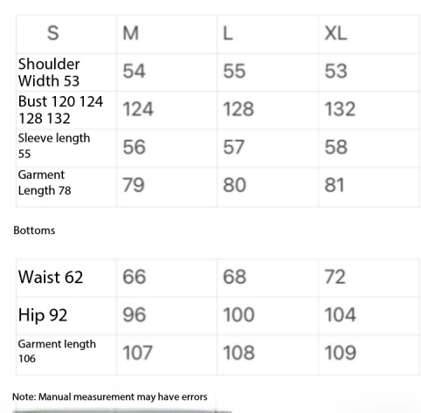421x413 pixels.
Task: Click waist value 66 in the M column
Action: click(x=135, y=277)
